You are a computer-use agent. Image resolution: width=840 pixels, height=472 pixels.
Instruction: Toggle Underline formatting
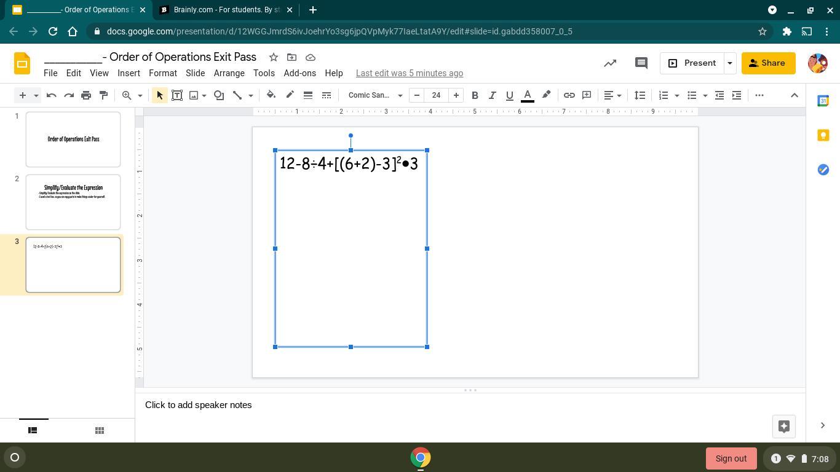(509, 95)
